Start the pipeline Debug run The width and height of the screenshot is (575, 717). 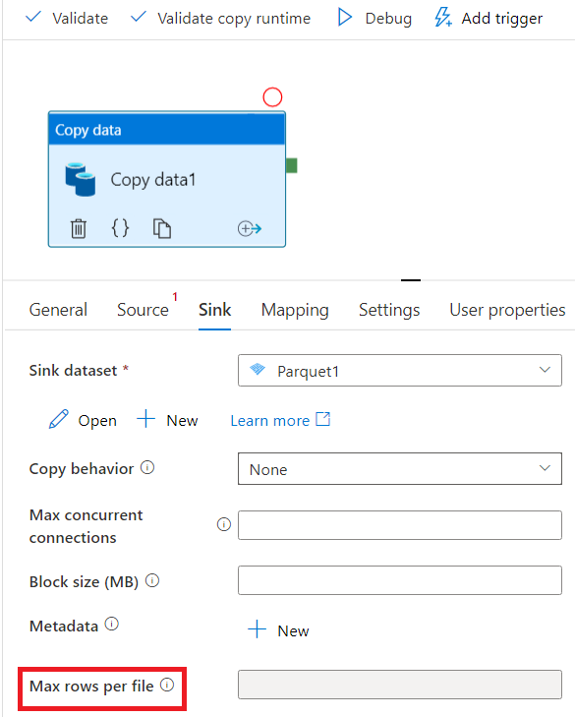pyautogui.click(x=374, y=19)
